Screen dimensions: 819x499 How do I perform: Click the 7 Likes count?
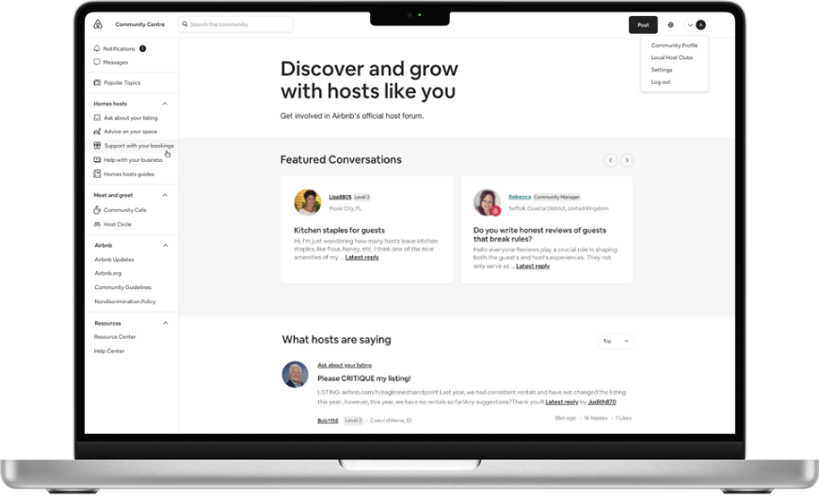(x=623, y=418)
